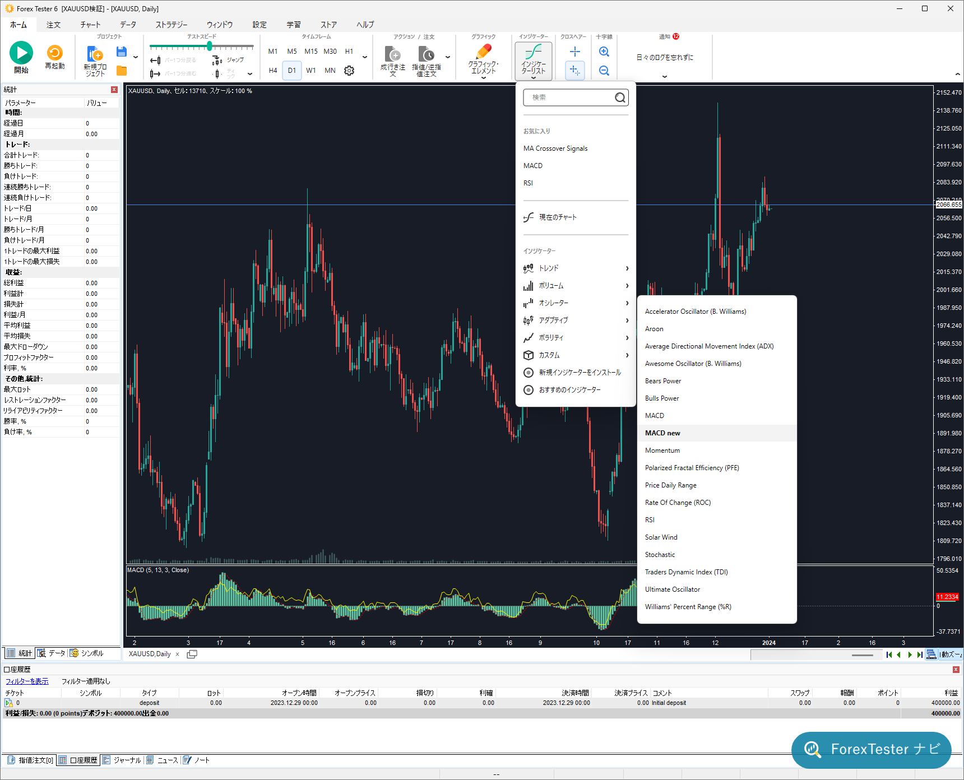Viewport: 964px width, 780px height.
Task: Open timeframe settings gear icon
Action: point(349,71)
